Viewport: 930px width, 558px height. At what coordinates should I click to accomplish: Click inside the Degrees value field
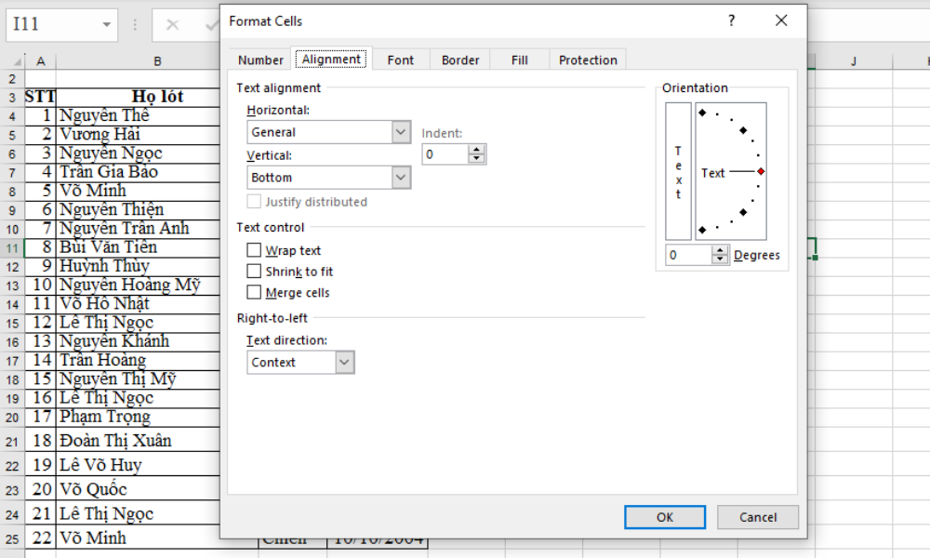tap(688, 254)
